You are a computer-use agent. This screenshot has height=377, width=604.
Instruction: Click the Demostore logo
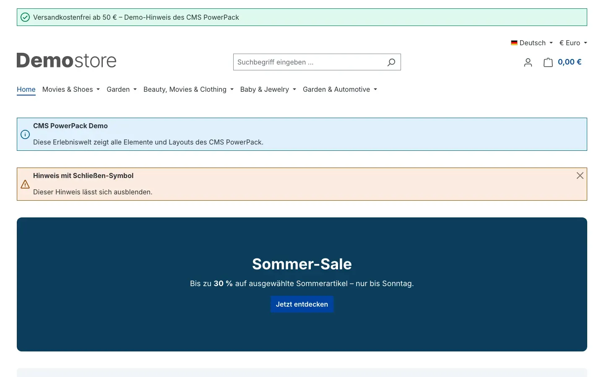(66, 61)
